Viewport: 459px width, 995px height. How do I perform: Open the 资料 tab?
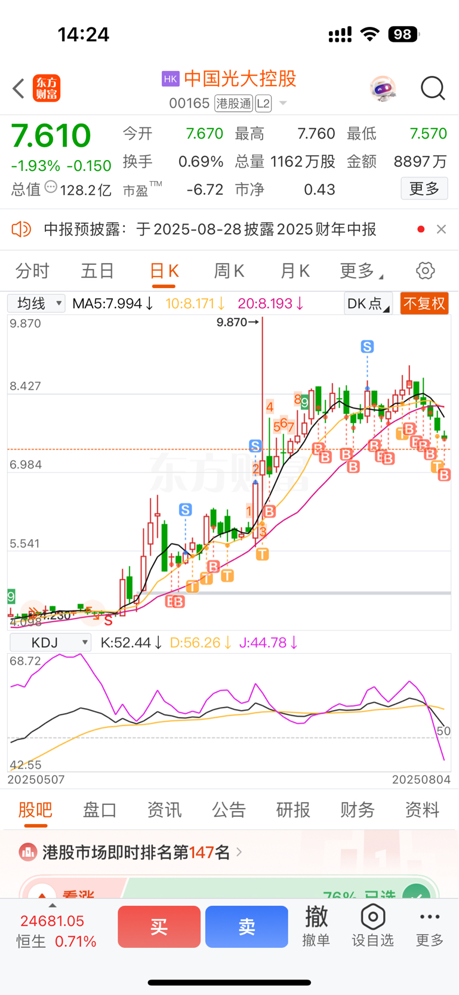(422, 810)
